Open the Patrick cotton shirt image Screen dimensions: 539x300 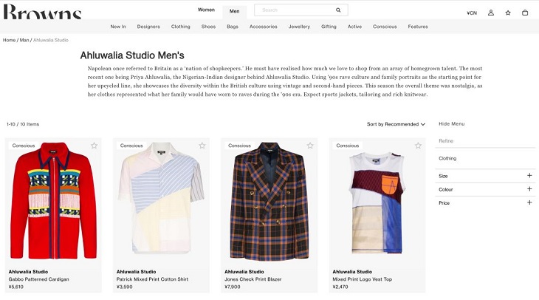coord(161,198)
